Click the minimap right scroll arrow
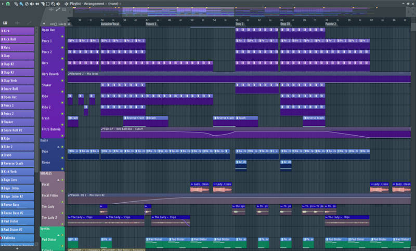 tap(409, 12)
